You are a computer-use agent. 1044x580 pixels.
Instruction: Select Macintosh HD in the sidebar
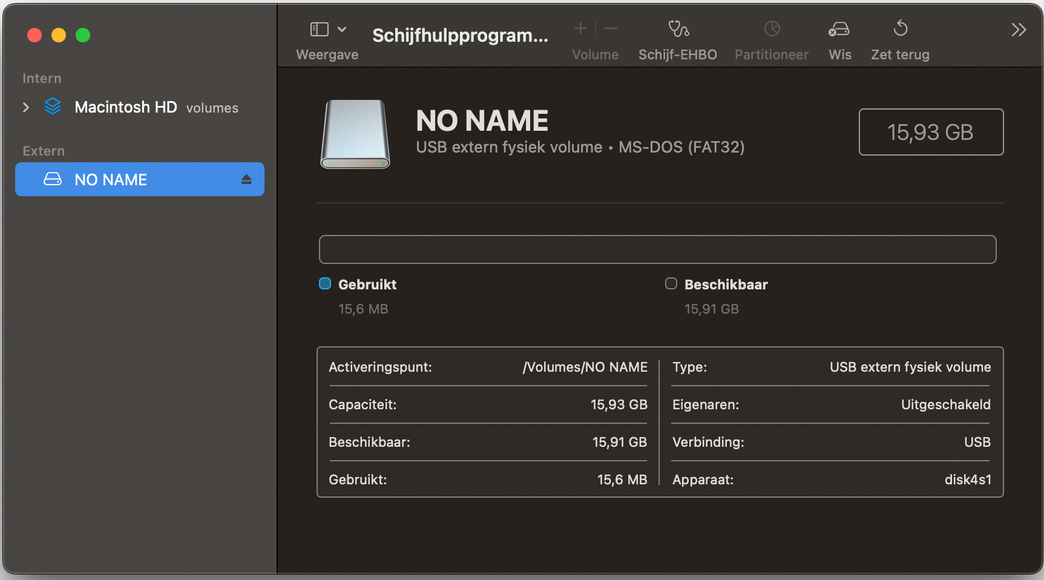tap(125, 107)
